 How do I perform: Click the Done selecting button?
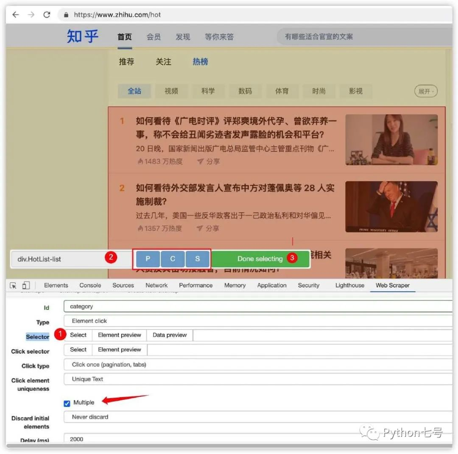[x=260, y=259]
